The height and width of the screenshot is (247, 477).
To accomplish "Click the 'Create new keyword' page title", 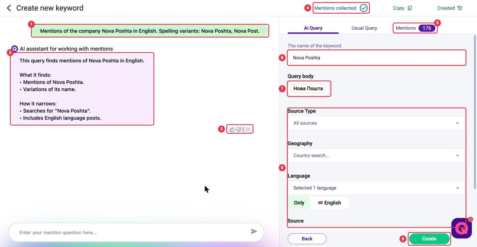I will pos(50,8).
